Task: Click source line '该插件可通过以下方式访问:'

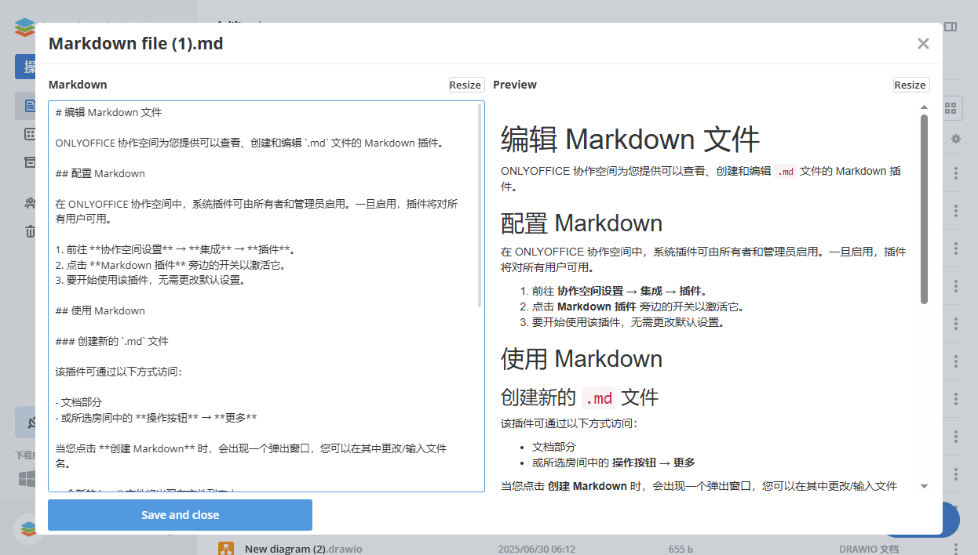Action: 119,372
